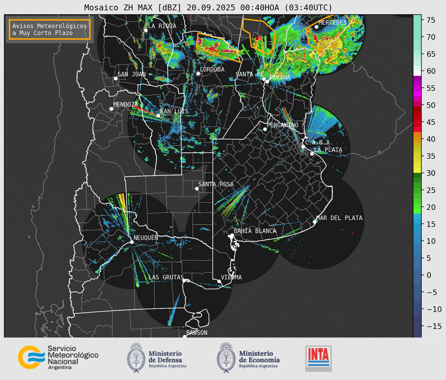Click the CÓRDOBA city marker
Viewport: 446px width, 380px height.
click(198, 73)
